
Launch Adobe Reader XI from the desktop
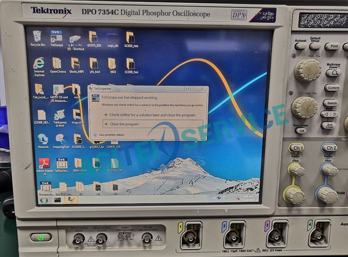coord(45,167)
